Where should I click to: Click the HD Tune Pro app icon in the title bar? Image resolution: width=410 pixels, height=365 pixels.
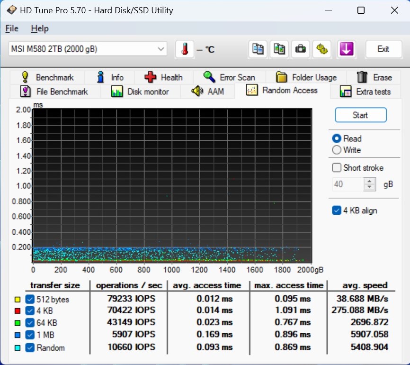click(x=12, y=10)
